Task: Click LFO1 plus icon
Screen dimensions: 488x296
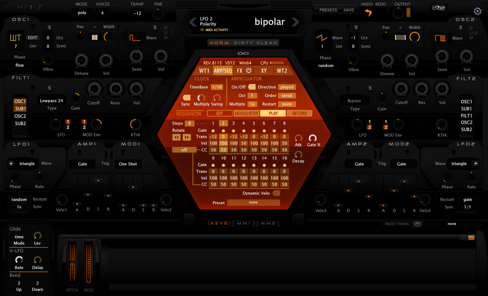Action: click(x=11, y=164)
